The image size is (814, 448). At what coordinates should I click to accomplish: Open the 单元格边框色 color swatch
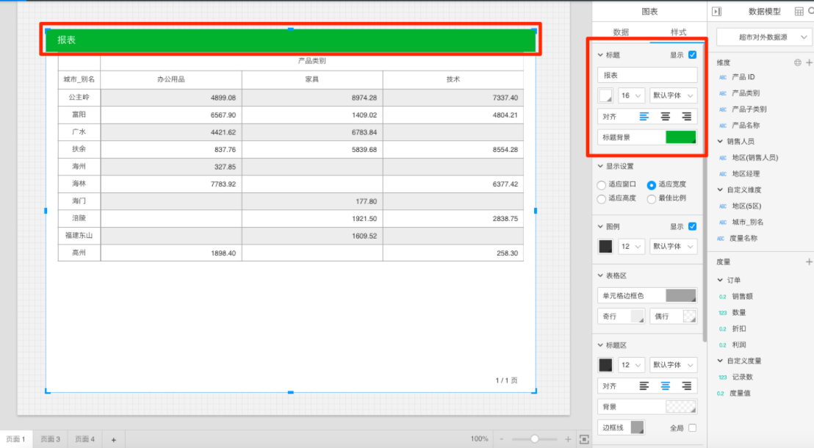click(680, 295)
